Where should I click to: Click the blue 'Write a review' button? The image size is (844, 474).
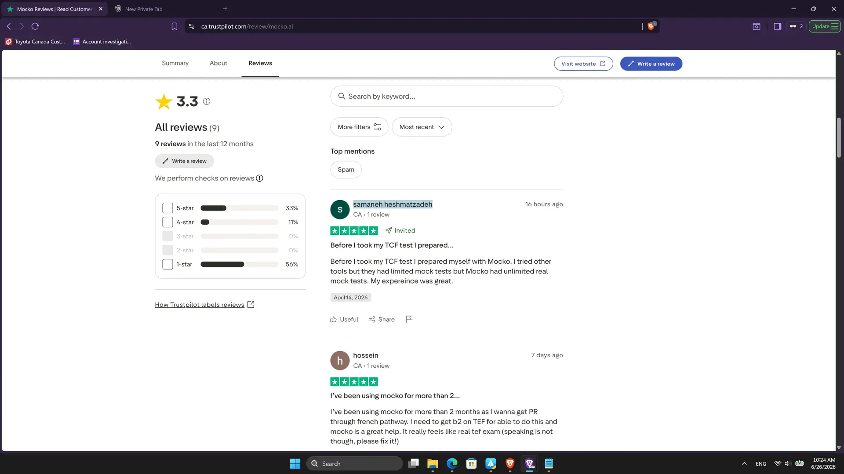pos(651,64)
